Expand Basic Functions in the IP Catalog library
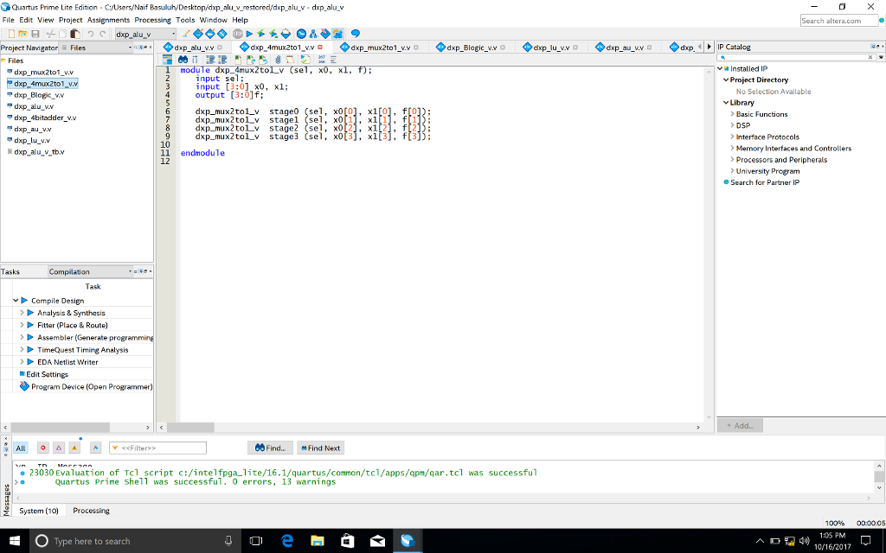The height and width of the screenshot is (553, 886). [732, 114]
